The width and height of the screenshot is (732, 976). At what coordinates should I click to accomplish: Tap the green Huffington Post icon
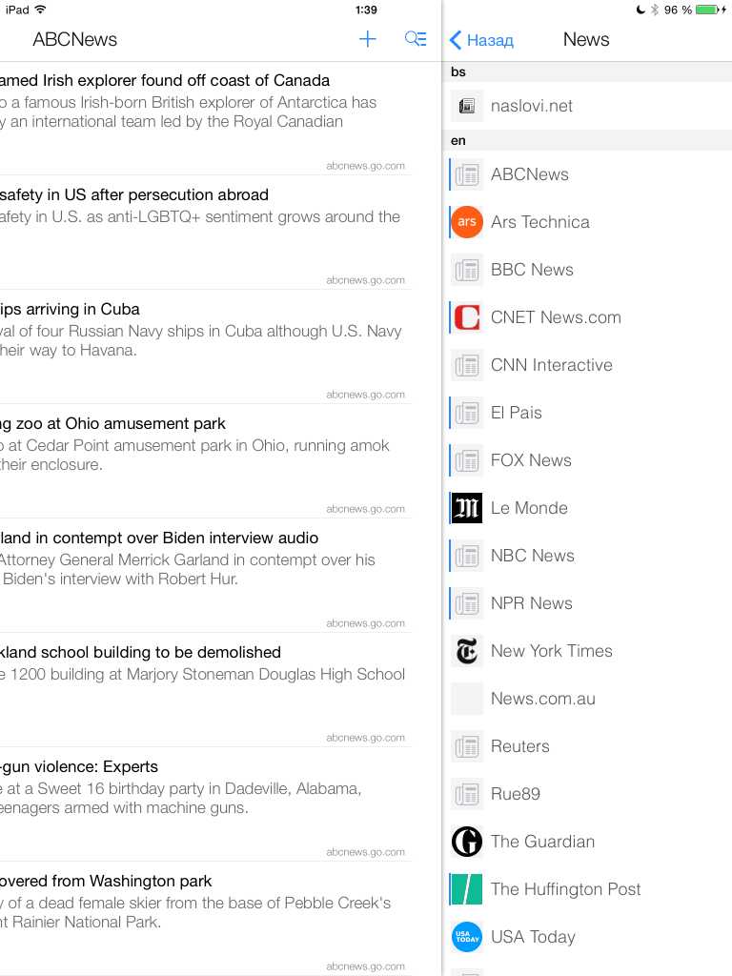(467, 889)
